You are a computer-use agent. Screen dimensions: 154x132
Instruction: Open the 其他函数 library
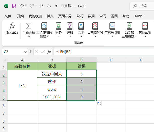point(145,30)
